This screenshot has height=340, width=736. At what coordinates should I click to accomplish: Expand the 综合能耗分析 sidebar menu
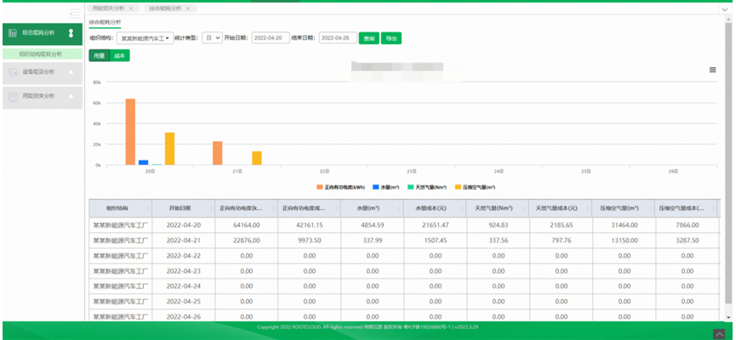pyautogui.click(x=71, y=33)
